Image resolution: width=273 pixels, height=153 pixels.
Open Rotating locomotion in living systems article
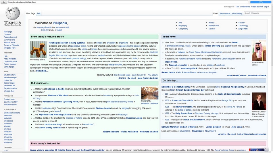point(67,43)
